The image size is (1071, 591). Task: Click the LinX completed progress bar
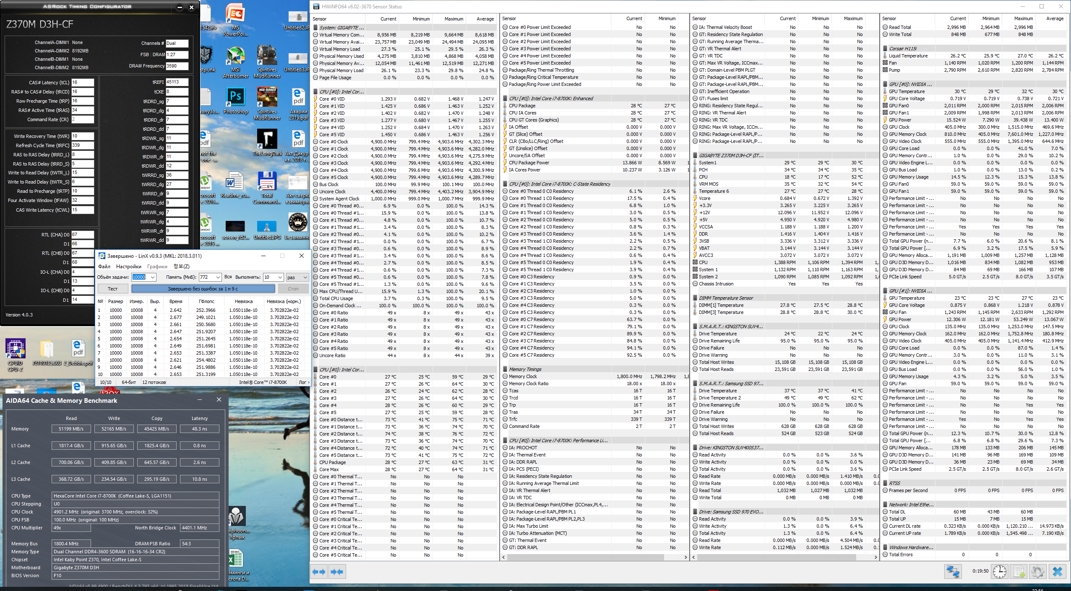pos(203,289)
